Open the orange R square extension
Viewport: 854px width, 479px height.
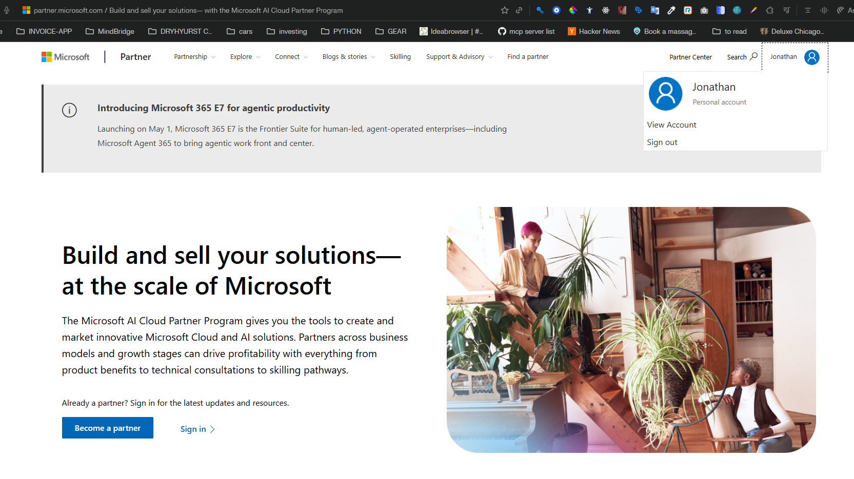[688, 10]
